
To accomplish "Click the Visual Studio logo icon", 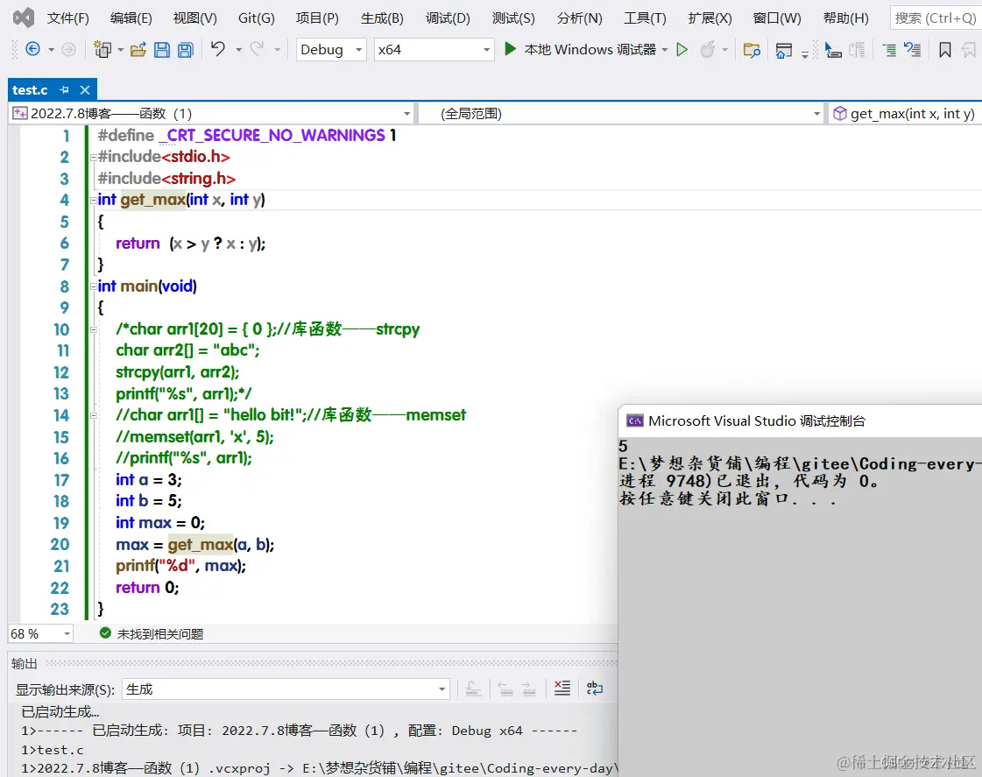I will [x=24, y=18].
